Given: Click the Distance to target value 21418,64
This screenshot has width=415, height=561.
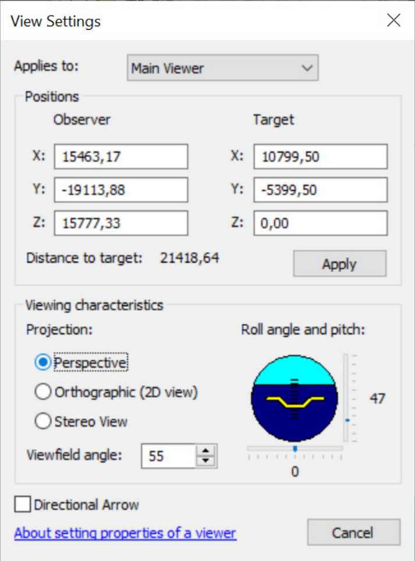Looking at the screenshot, I should tap(189, 258).
